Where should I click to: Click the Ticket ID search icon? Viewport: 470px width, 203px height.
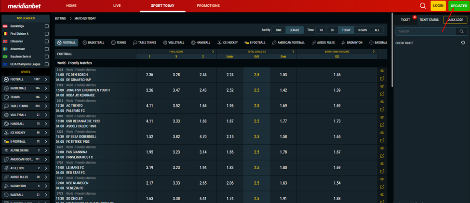[x=462, y=31]
